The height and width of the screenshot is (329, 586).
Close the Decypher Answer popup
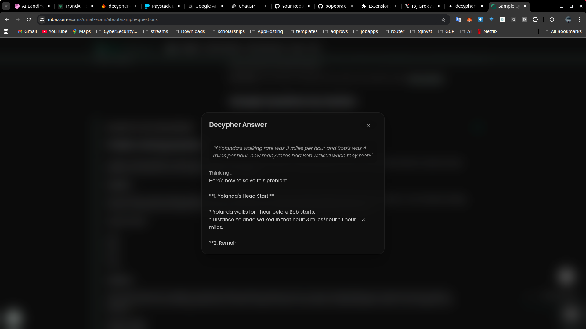[368, 125]
